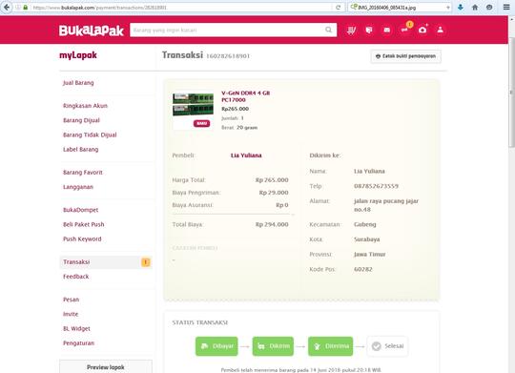This screenshot has width=515, height=373.
Task: Click the Cetak bukti pembayaran button
Action: 406,56
